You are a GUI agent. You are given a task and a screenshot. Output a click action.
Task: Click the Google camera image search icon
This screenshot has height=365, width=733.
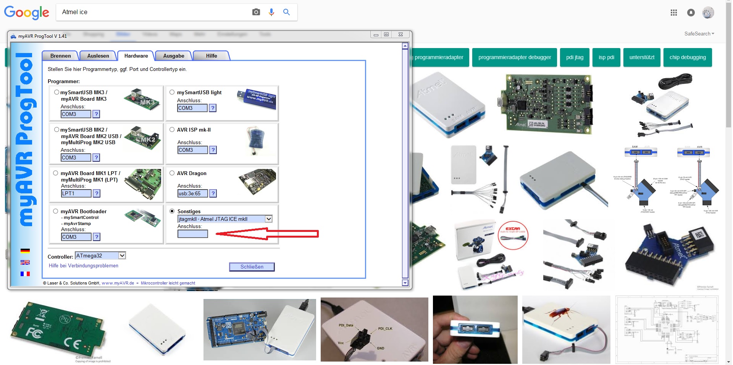(256, 12)
